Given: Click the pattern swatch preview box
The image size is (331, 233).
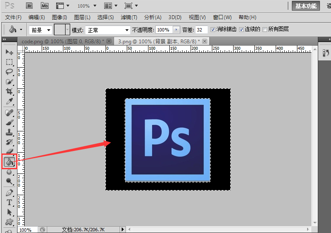Looking at the screenshot, I should tap(60, 30).
